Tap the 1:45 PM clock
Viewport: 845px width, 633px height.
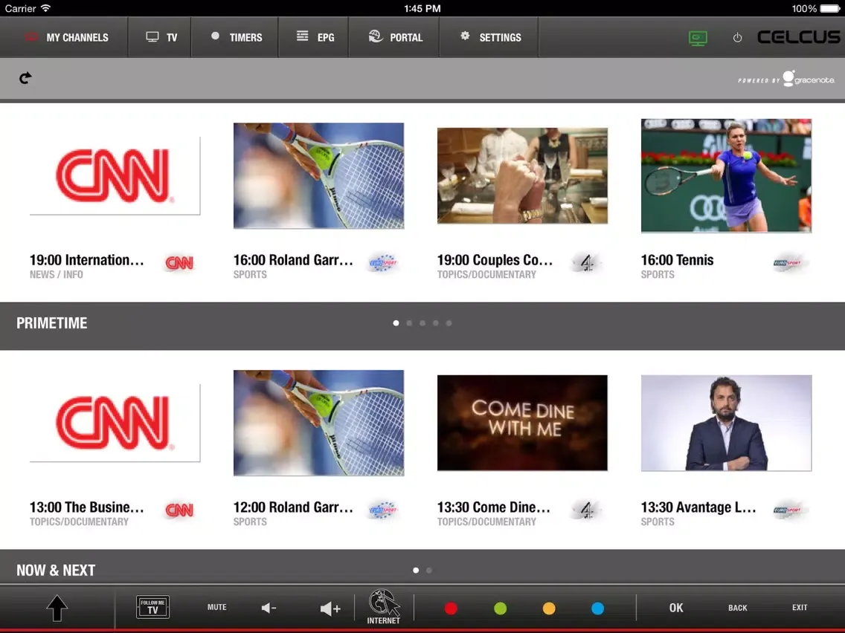pyautogui.click(x=422, y=9)
